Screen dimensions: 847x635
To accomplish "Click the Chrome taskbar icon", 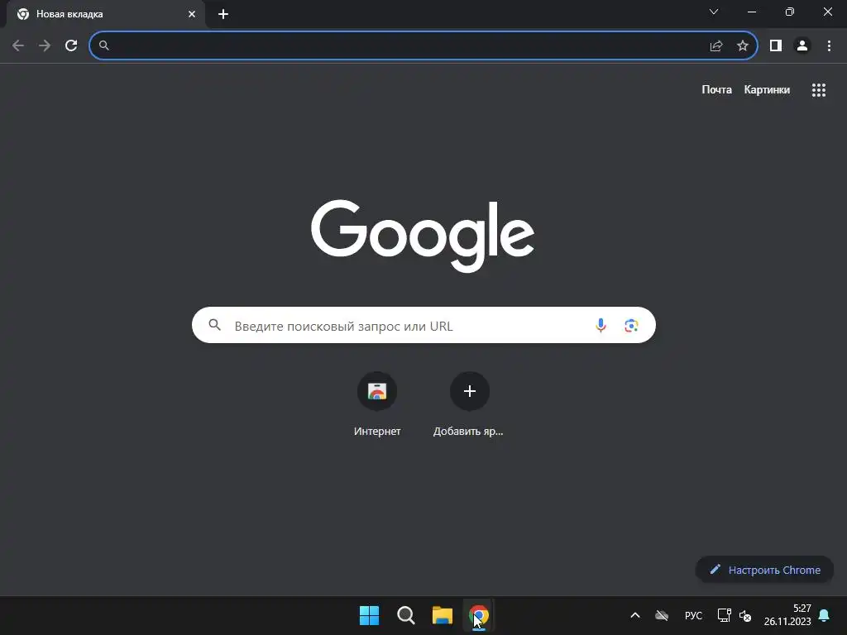I will click(479, 615).
